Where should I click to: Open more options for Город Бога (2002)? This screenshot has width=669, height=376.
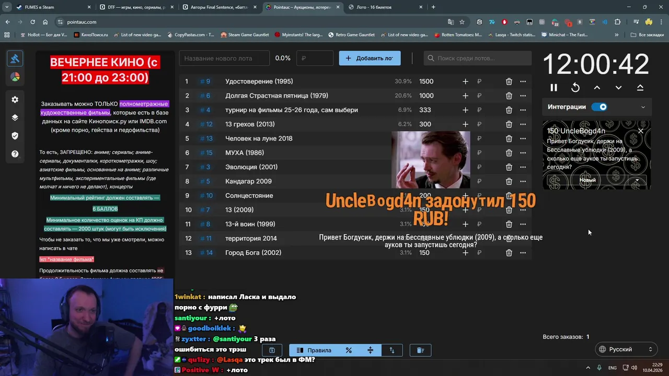click(x=523, y=253)
